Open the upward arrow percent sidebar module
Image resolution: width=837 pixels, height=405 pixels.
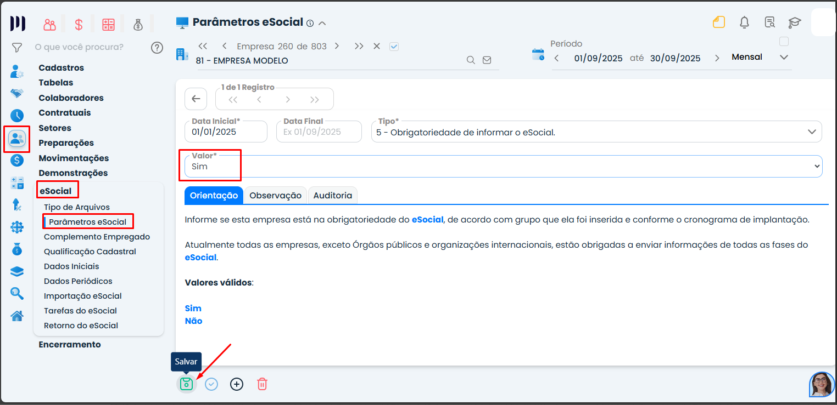click(17, 205)
